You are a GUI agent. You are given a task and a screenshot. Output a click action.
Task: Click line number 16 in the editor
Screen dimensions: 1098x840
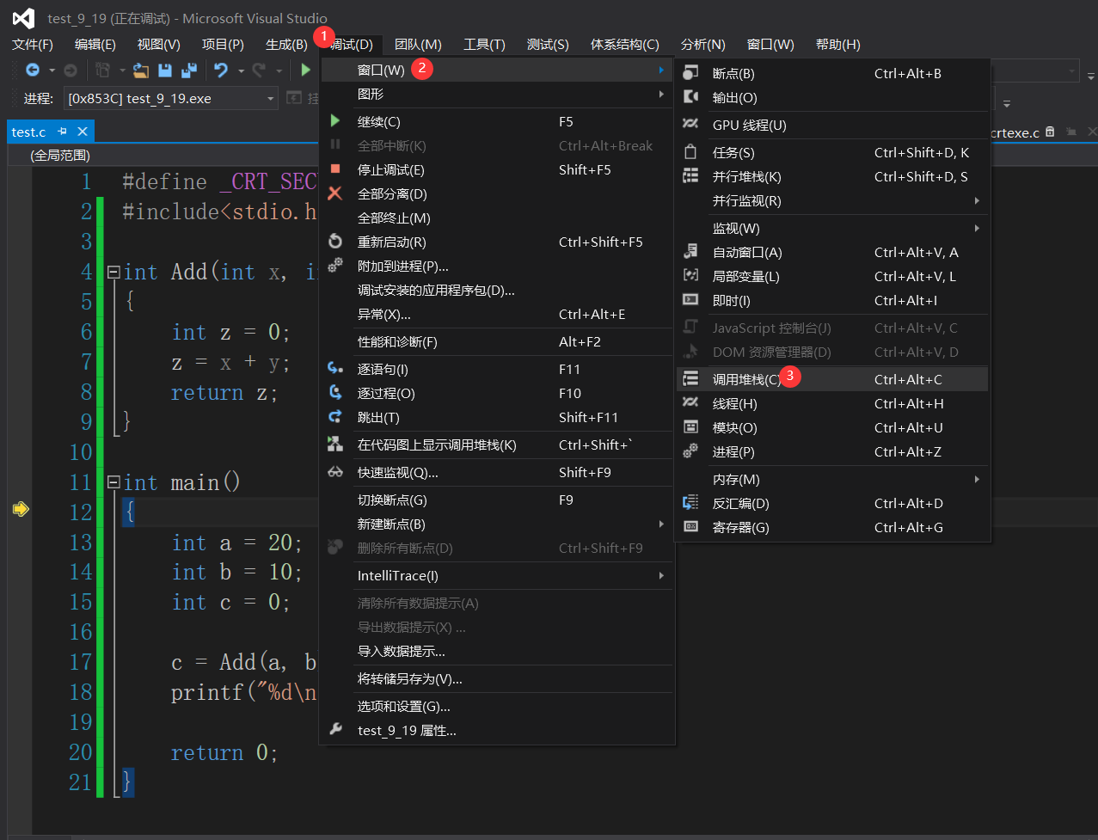81,632
